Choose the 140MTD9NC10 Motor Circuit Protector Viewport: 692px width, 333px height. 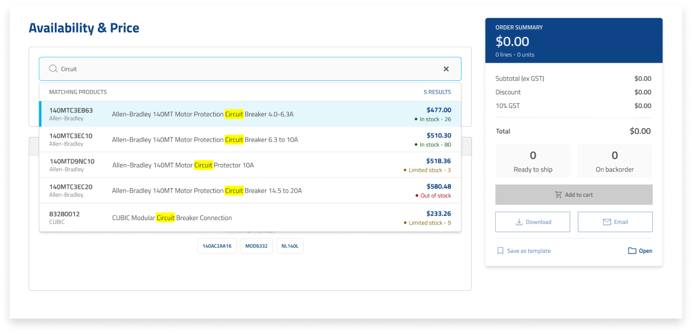(250, 165)
